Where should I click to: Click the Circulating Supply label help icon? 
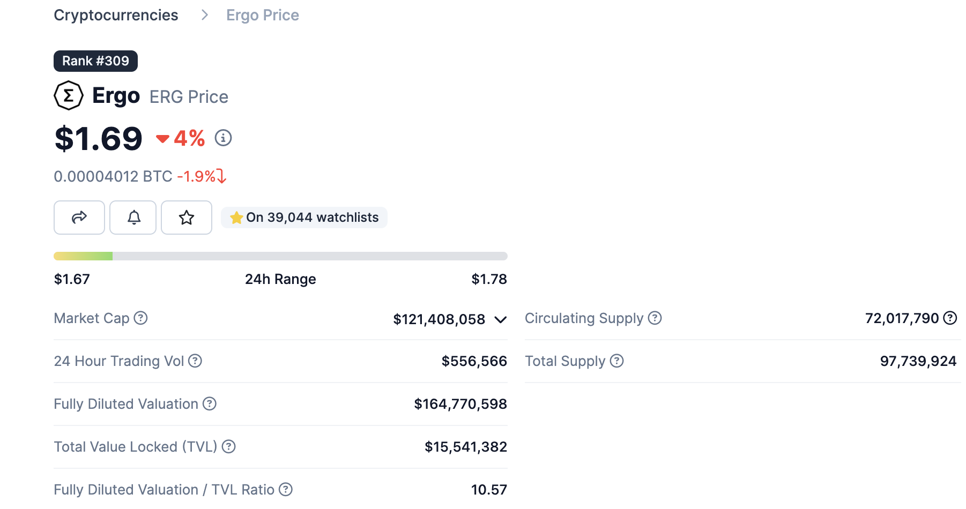click(x=655, y=318)
